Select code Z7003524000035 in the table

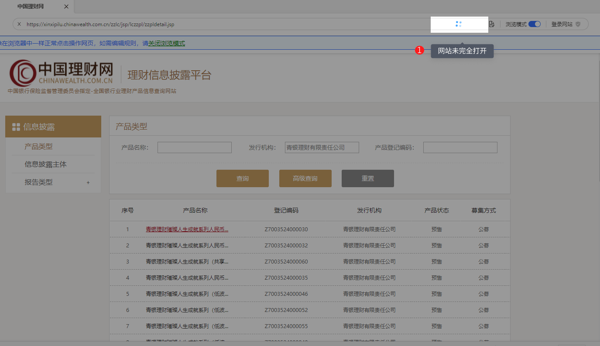tap(286, 277)
